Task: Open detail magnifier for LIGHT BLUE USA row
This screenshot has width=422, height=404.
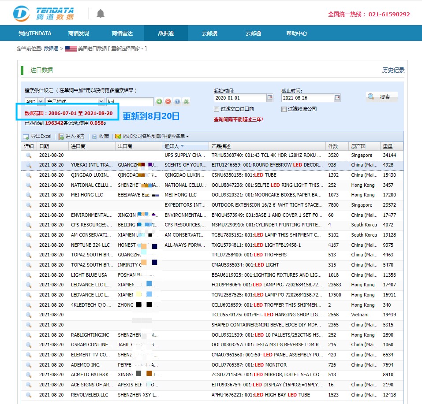Action: [x=29, y=275]
